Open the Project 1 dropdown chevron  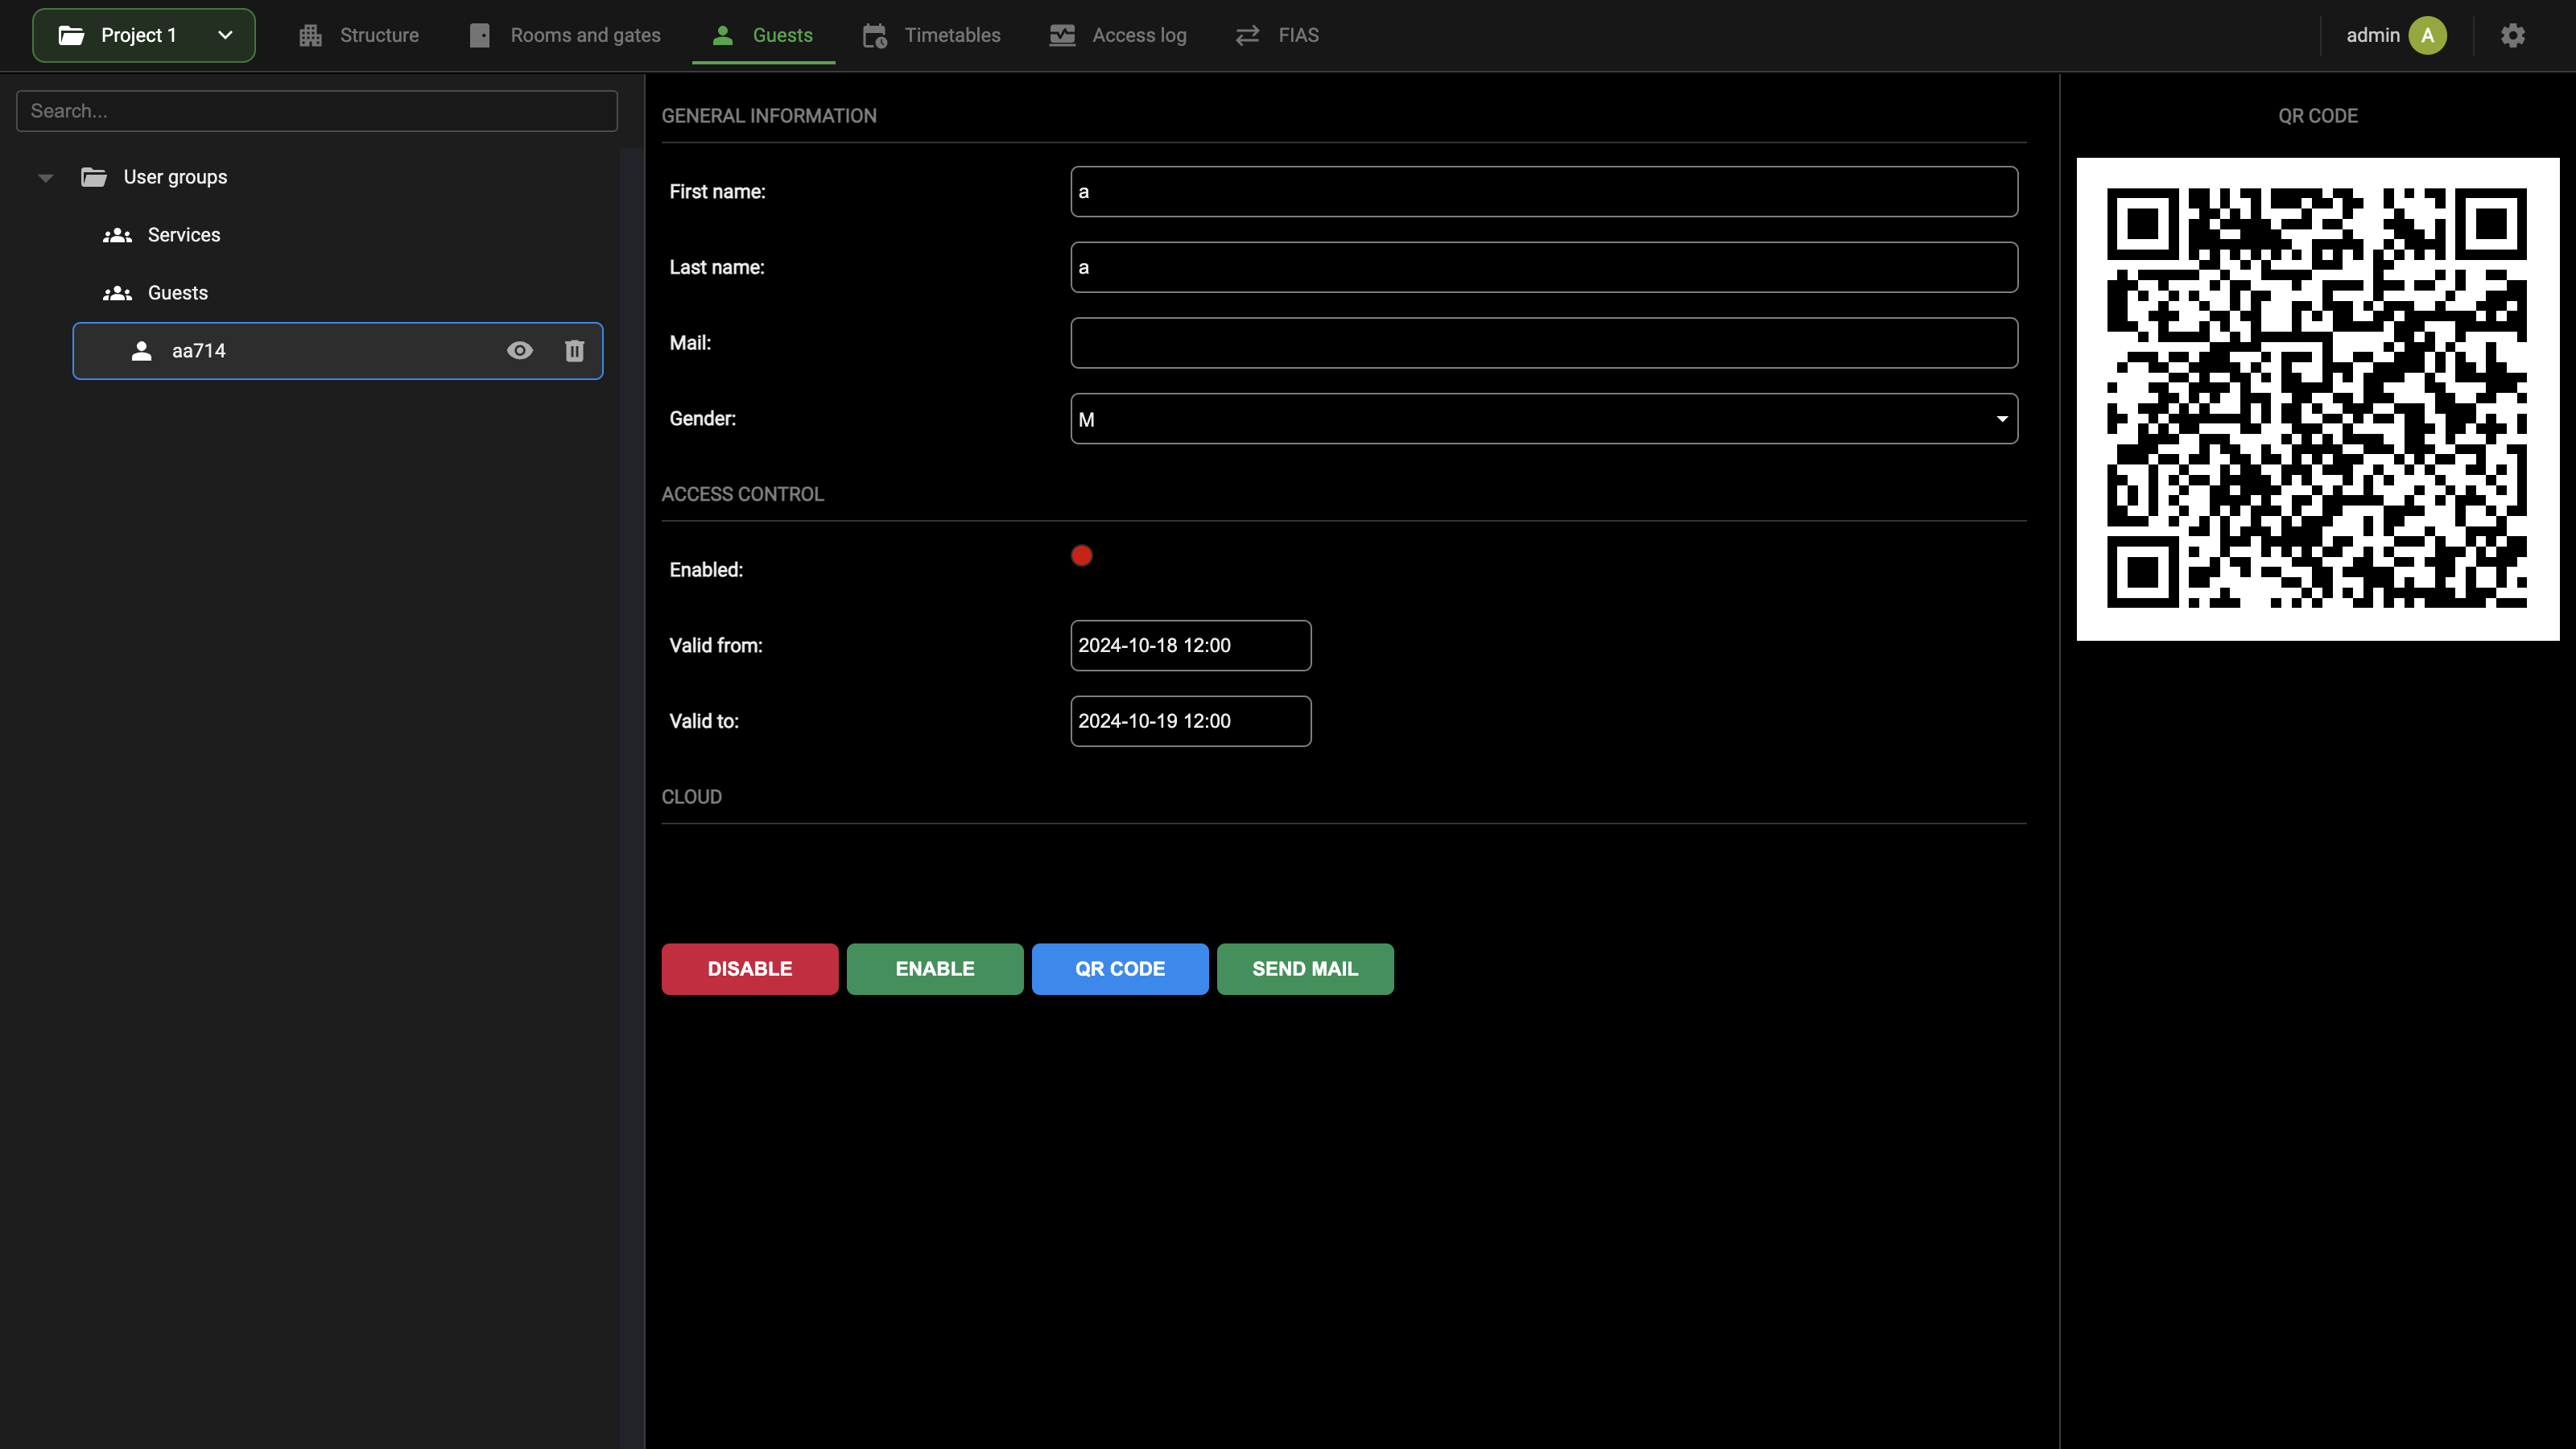tap(225, 35)
